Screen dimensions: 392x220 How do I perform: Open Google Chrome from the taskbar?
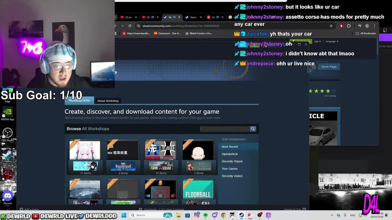point(224,215)
